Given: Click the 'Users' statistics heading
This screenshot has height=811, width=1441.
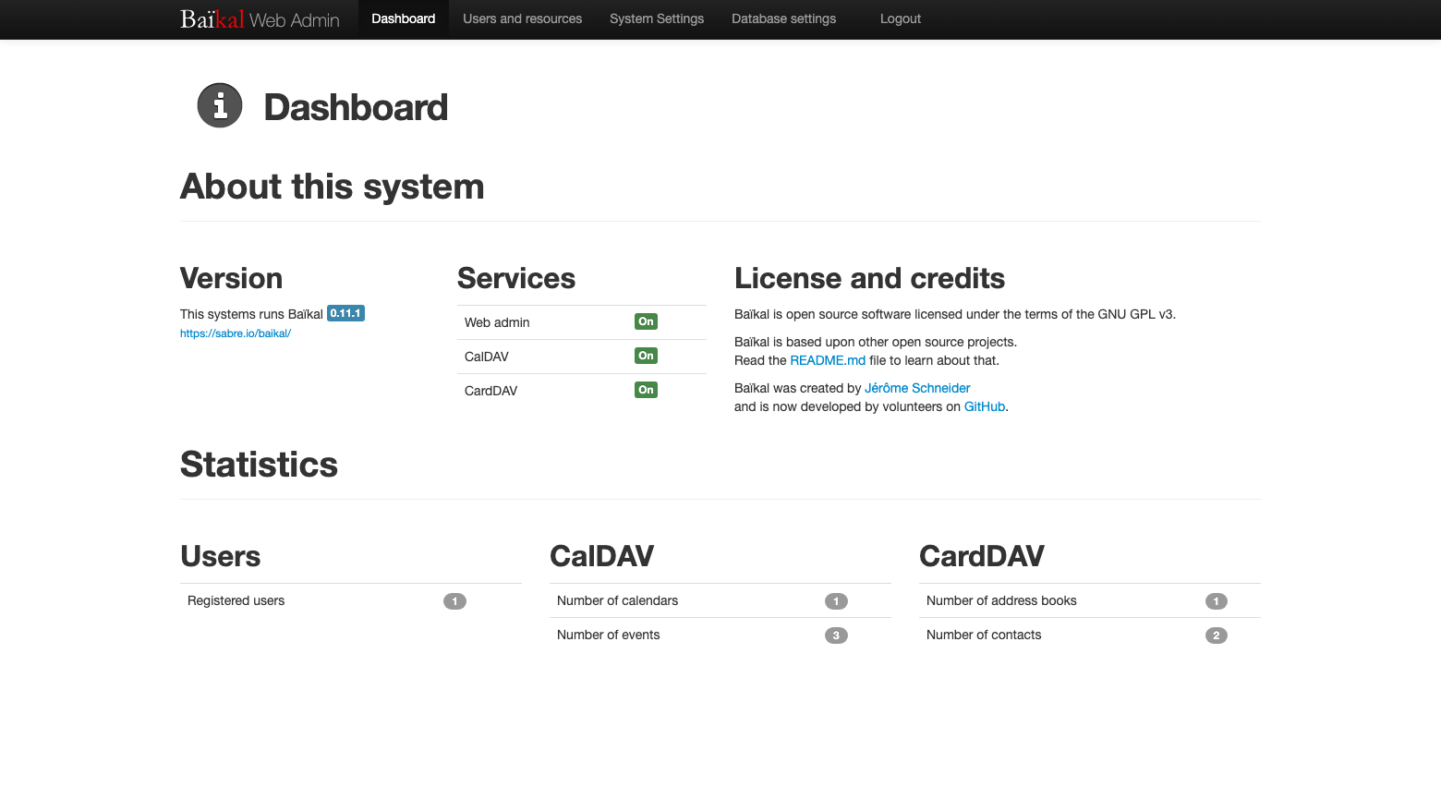Looking at the screenshot, I should click(220, 556).
